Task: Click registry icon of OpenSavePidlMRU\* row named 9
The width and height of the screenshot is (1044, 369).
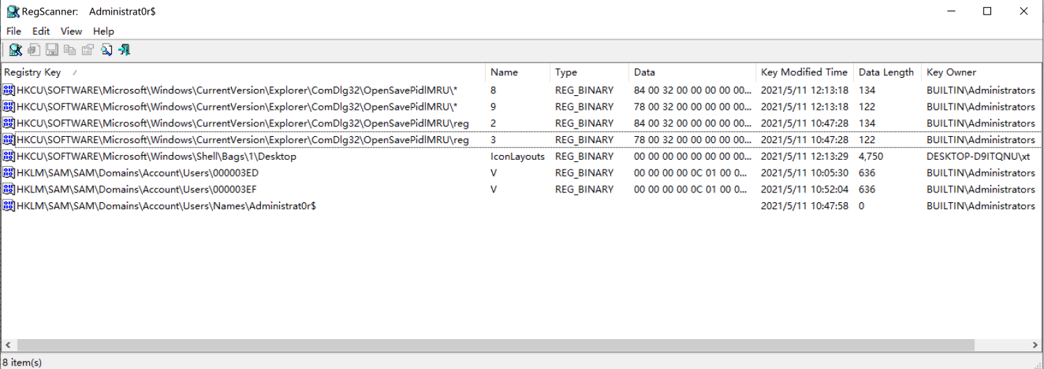Action: [x=9, y=107]
